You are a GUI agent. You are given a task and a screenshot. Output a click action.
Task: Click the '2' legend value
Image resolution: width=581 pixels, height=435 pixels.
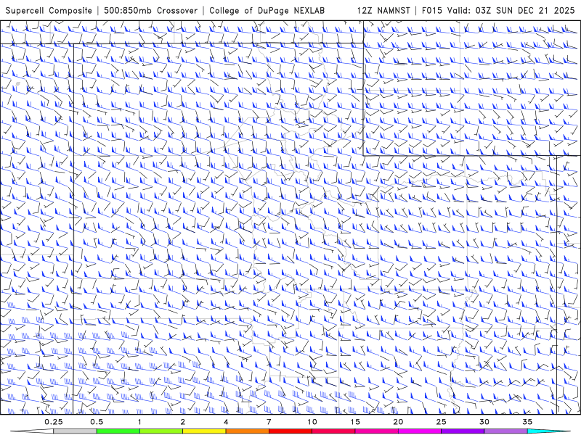[183, 422]
